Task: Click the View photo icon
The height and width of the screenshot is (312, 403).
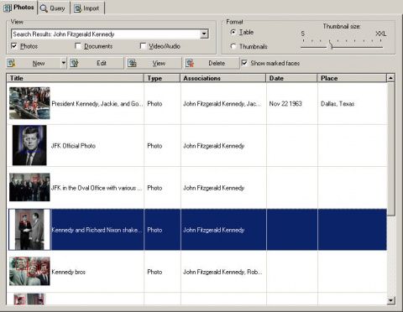Action: 132,63
